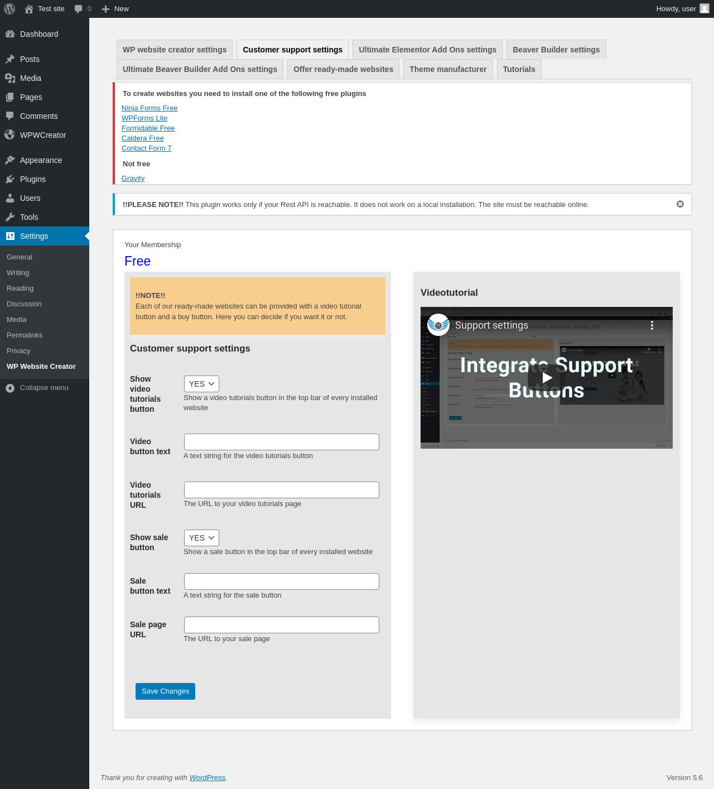Click the Support settings video title
Image resolution: width=714 pixels, height=789 pixels.
(491, 325)
